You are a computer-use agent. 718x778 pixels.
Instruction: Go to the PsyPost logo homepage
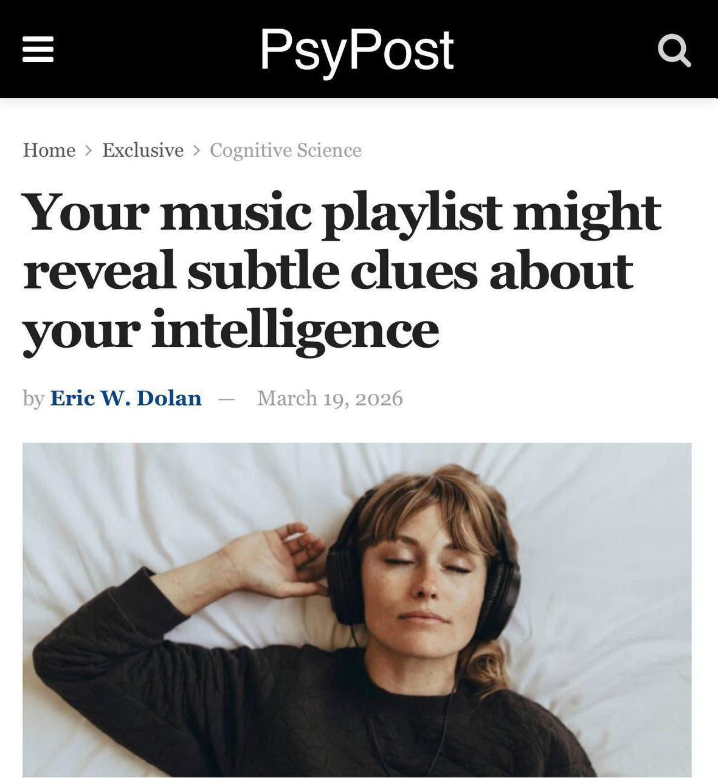[x=357, y=50]
